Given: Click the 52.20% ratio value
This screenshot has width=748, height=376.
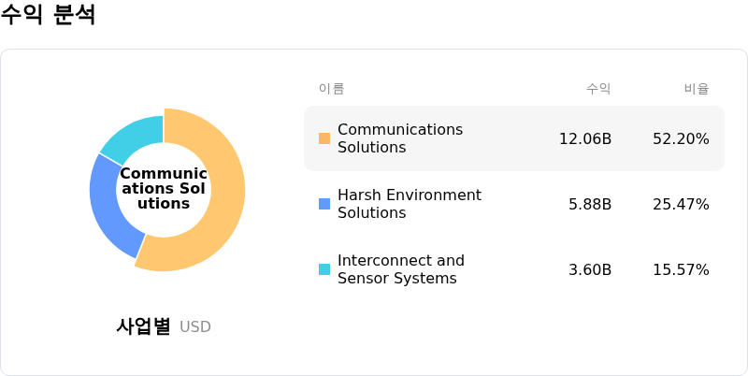Looking at the screenshot, I should coord(681,138).
